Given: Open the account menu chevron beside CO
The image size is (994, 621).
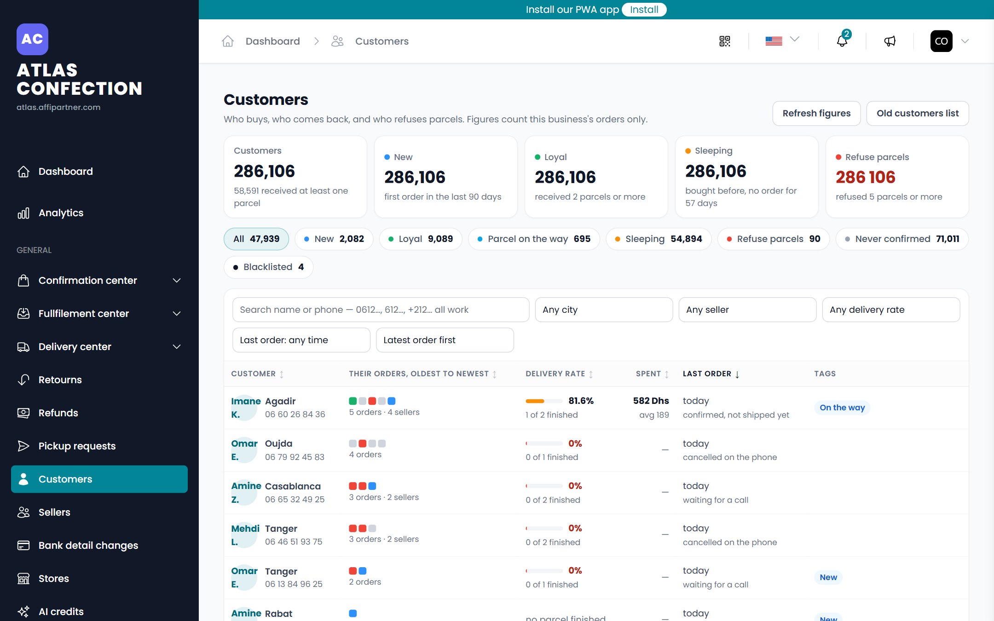Looking at the screenshot, I should point(965,41).
